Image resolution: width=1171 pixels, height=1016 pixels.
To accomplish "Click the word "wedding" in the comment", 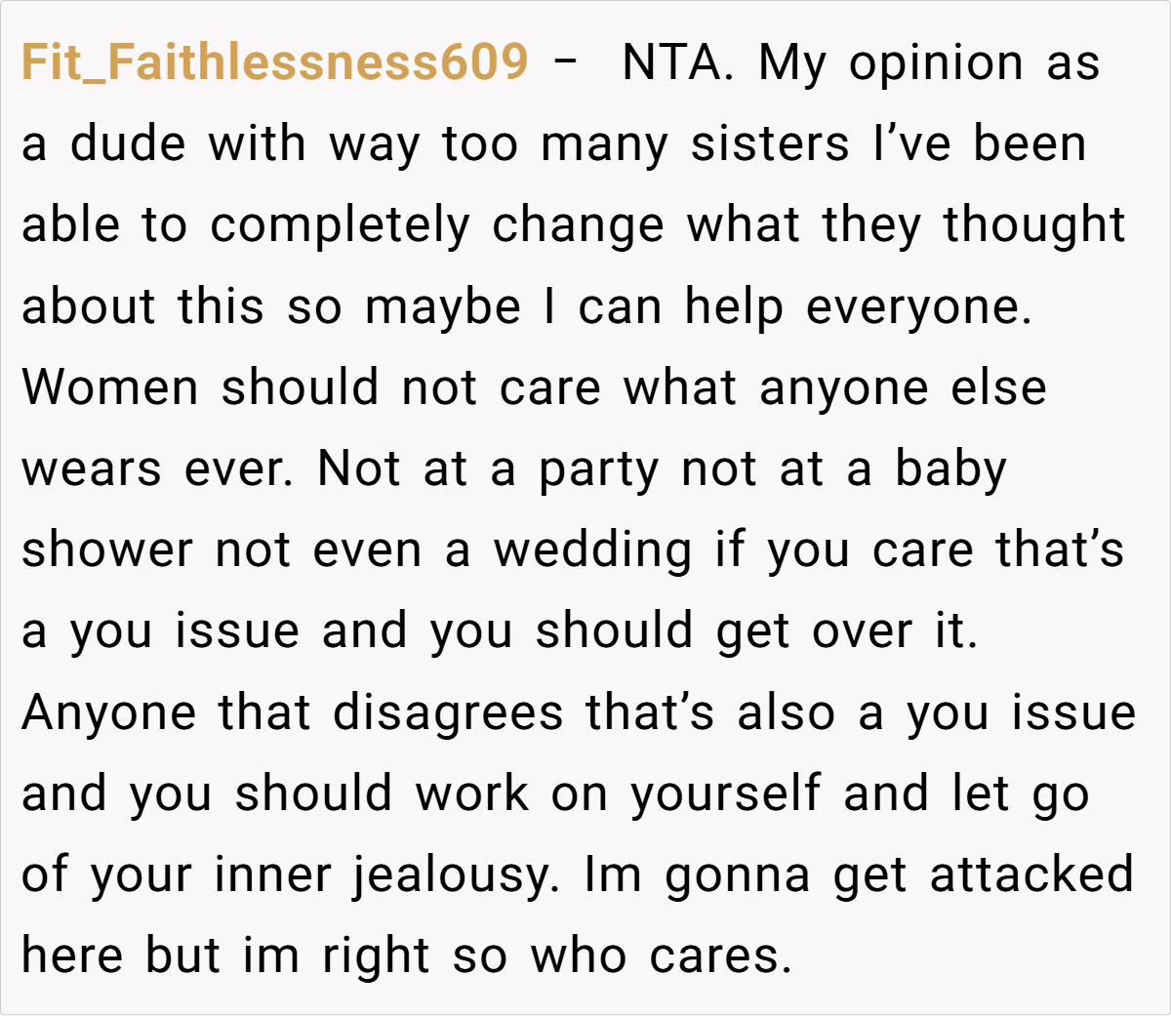I will [592, 549].
